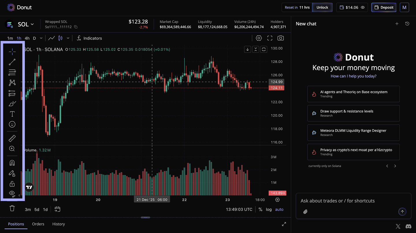
Task: Click the chat input field
Action: pos(347,201)
